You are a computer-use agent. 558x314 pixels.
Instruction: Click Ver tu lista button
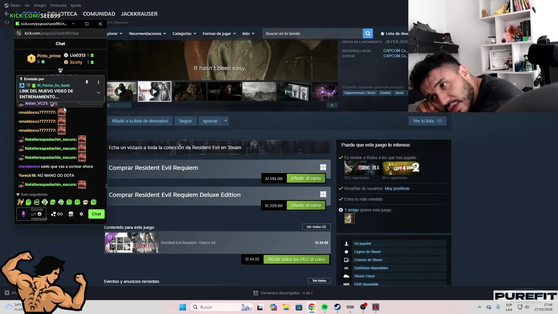428,121
